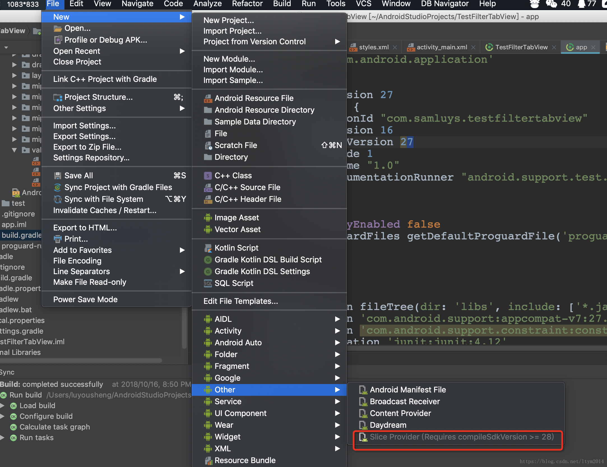This screenshot has width=607, height=467.
Task: Expand the Activity submenu arrow
Action: point(338,331)
